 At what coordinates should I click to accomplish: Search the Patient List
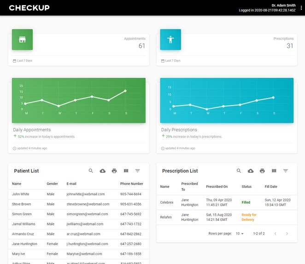pyautogui.click(x=91, y=171)
